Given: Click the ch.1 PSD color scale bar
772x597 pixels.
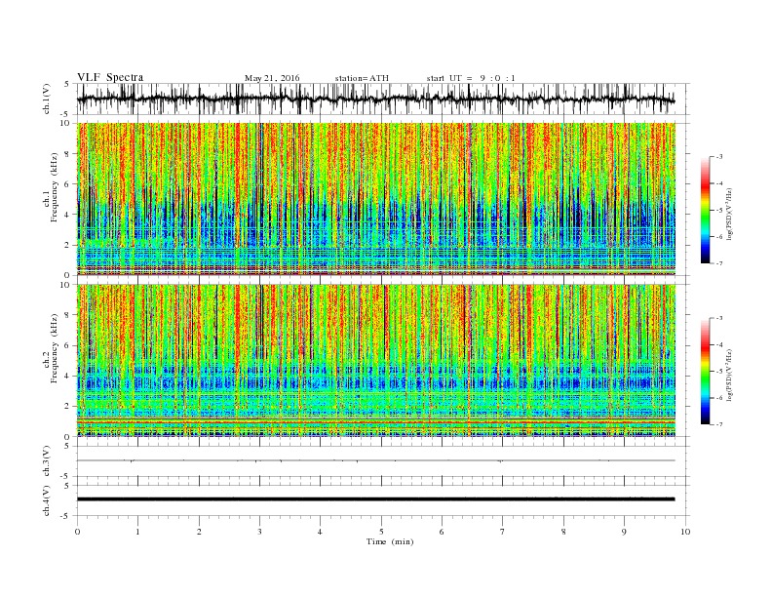Looking at the screenshot, I should (706, 210).
